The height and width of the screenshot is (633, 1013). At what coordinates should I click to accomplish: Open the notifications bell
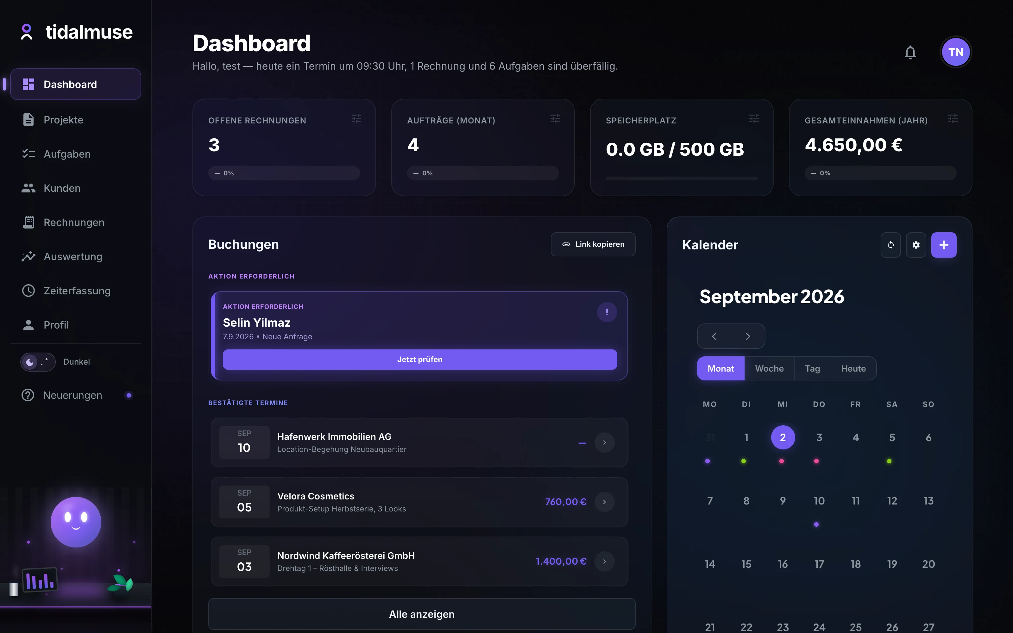910,52
